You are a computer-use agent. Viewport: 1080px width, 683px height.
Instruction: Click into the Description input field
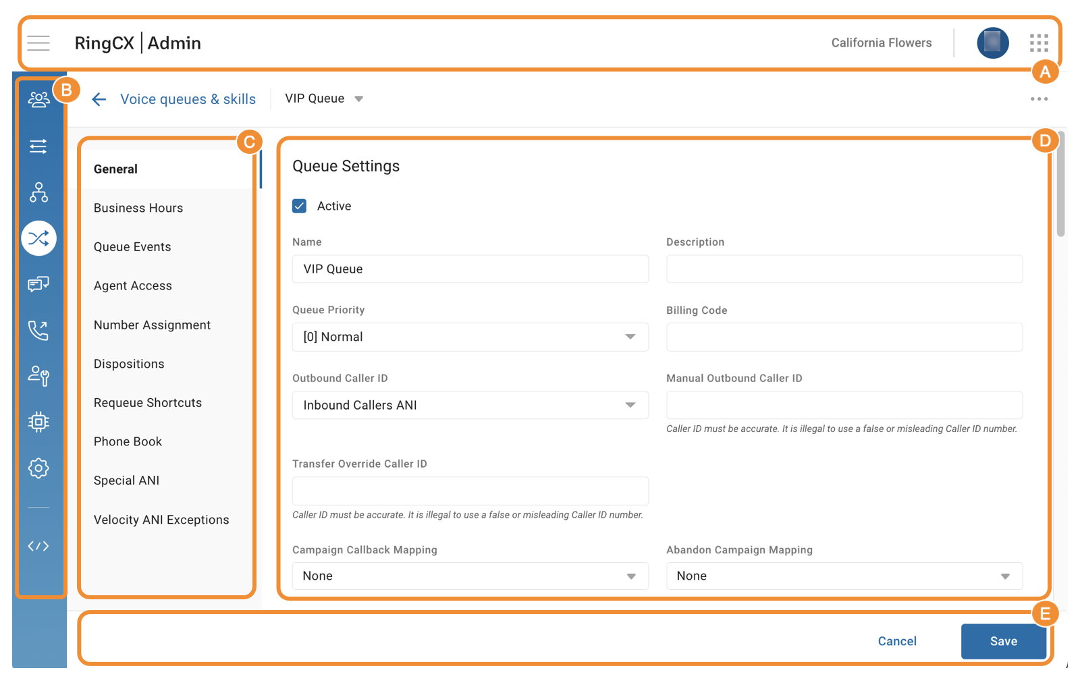[x=844, y=269]
